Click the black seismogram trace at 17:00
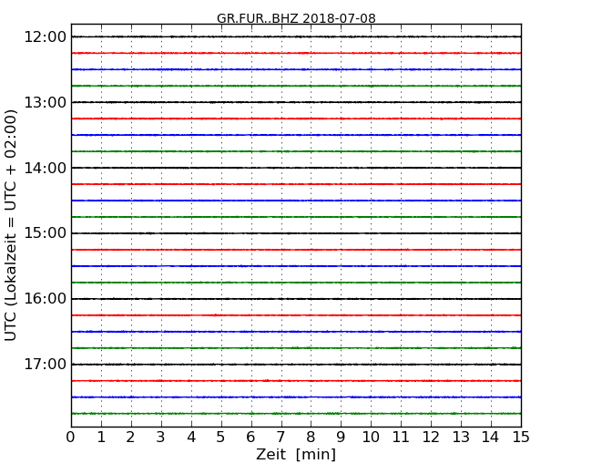Screen dimensions: 592x474 [x=296, y=365]
